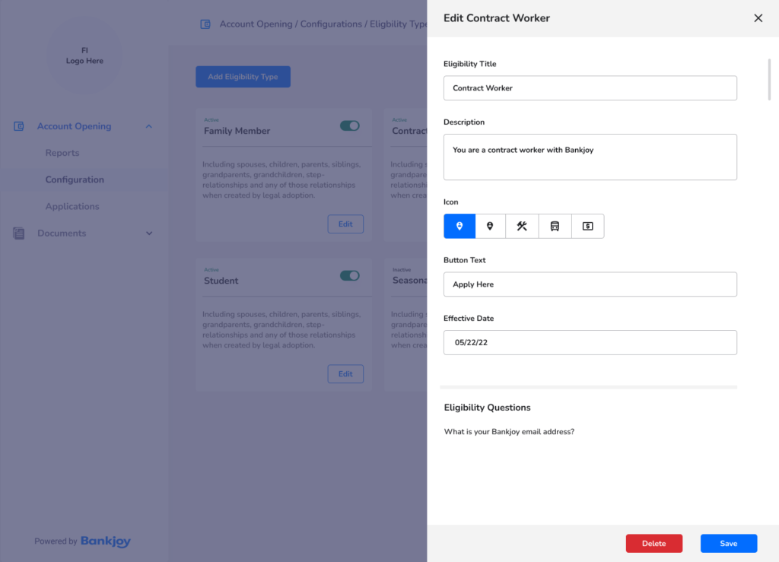Click the Account Opening wallet icon in sidebar
This screenshot has width=779, height=562.
click(19, 126)
